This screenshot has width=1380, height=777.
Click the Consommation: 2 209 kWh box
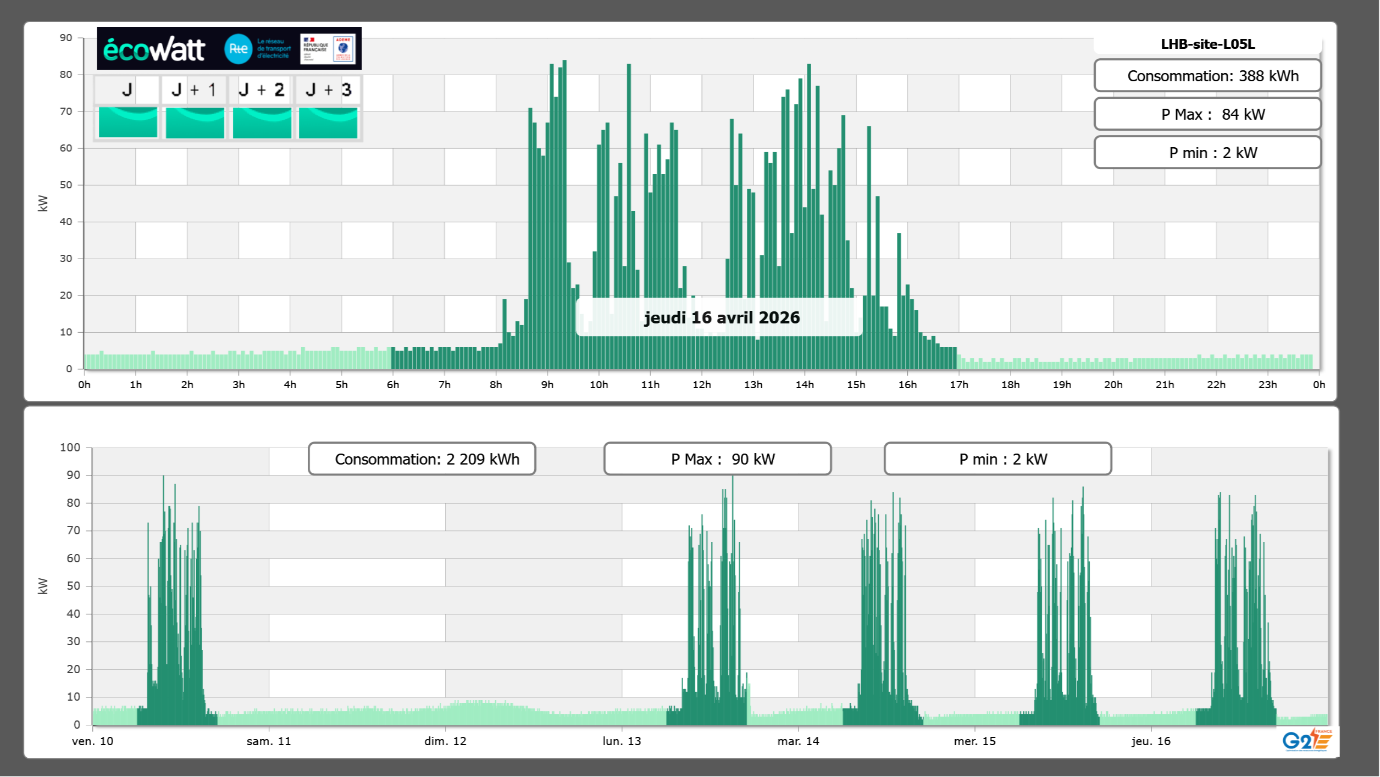[422, 459]
